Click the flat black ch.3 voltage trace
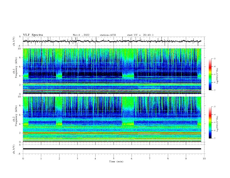 click(x=112, y=149)
